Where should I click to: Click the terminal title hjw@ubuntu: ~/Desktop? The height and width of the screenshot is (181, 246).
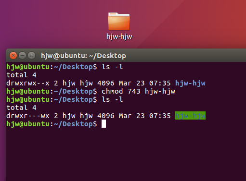83,56
